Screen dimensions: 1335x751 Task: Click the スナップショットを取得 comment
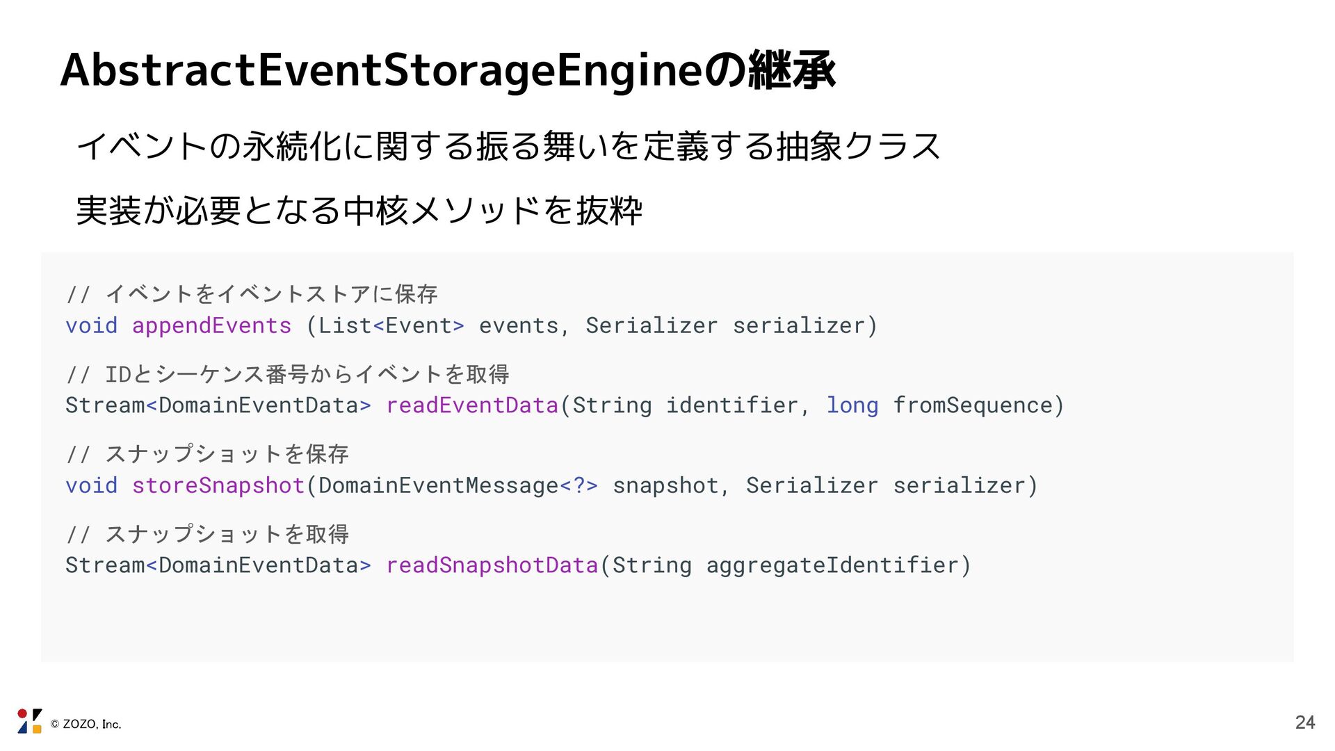tap(207, 534)
